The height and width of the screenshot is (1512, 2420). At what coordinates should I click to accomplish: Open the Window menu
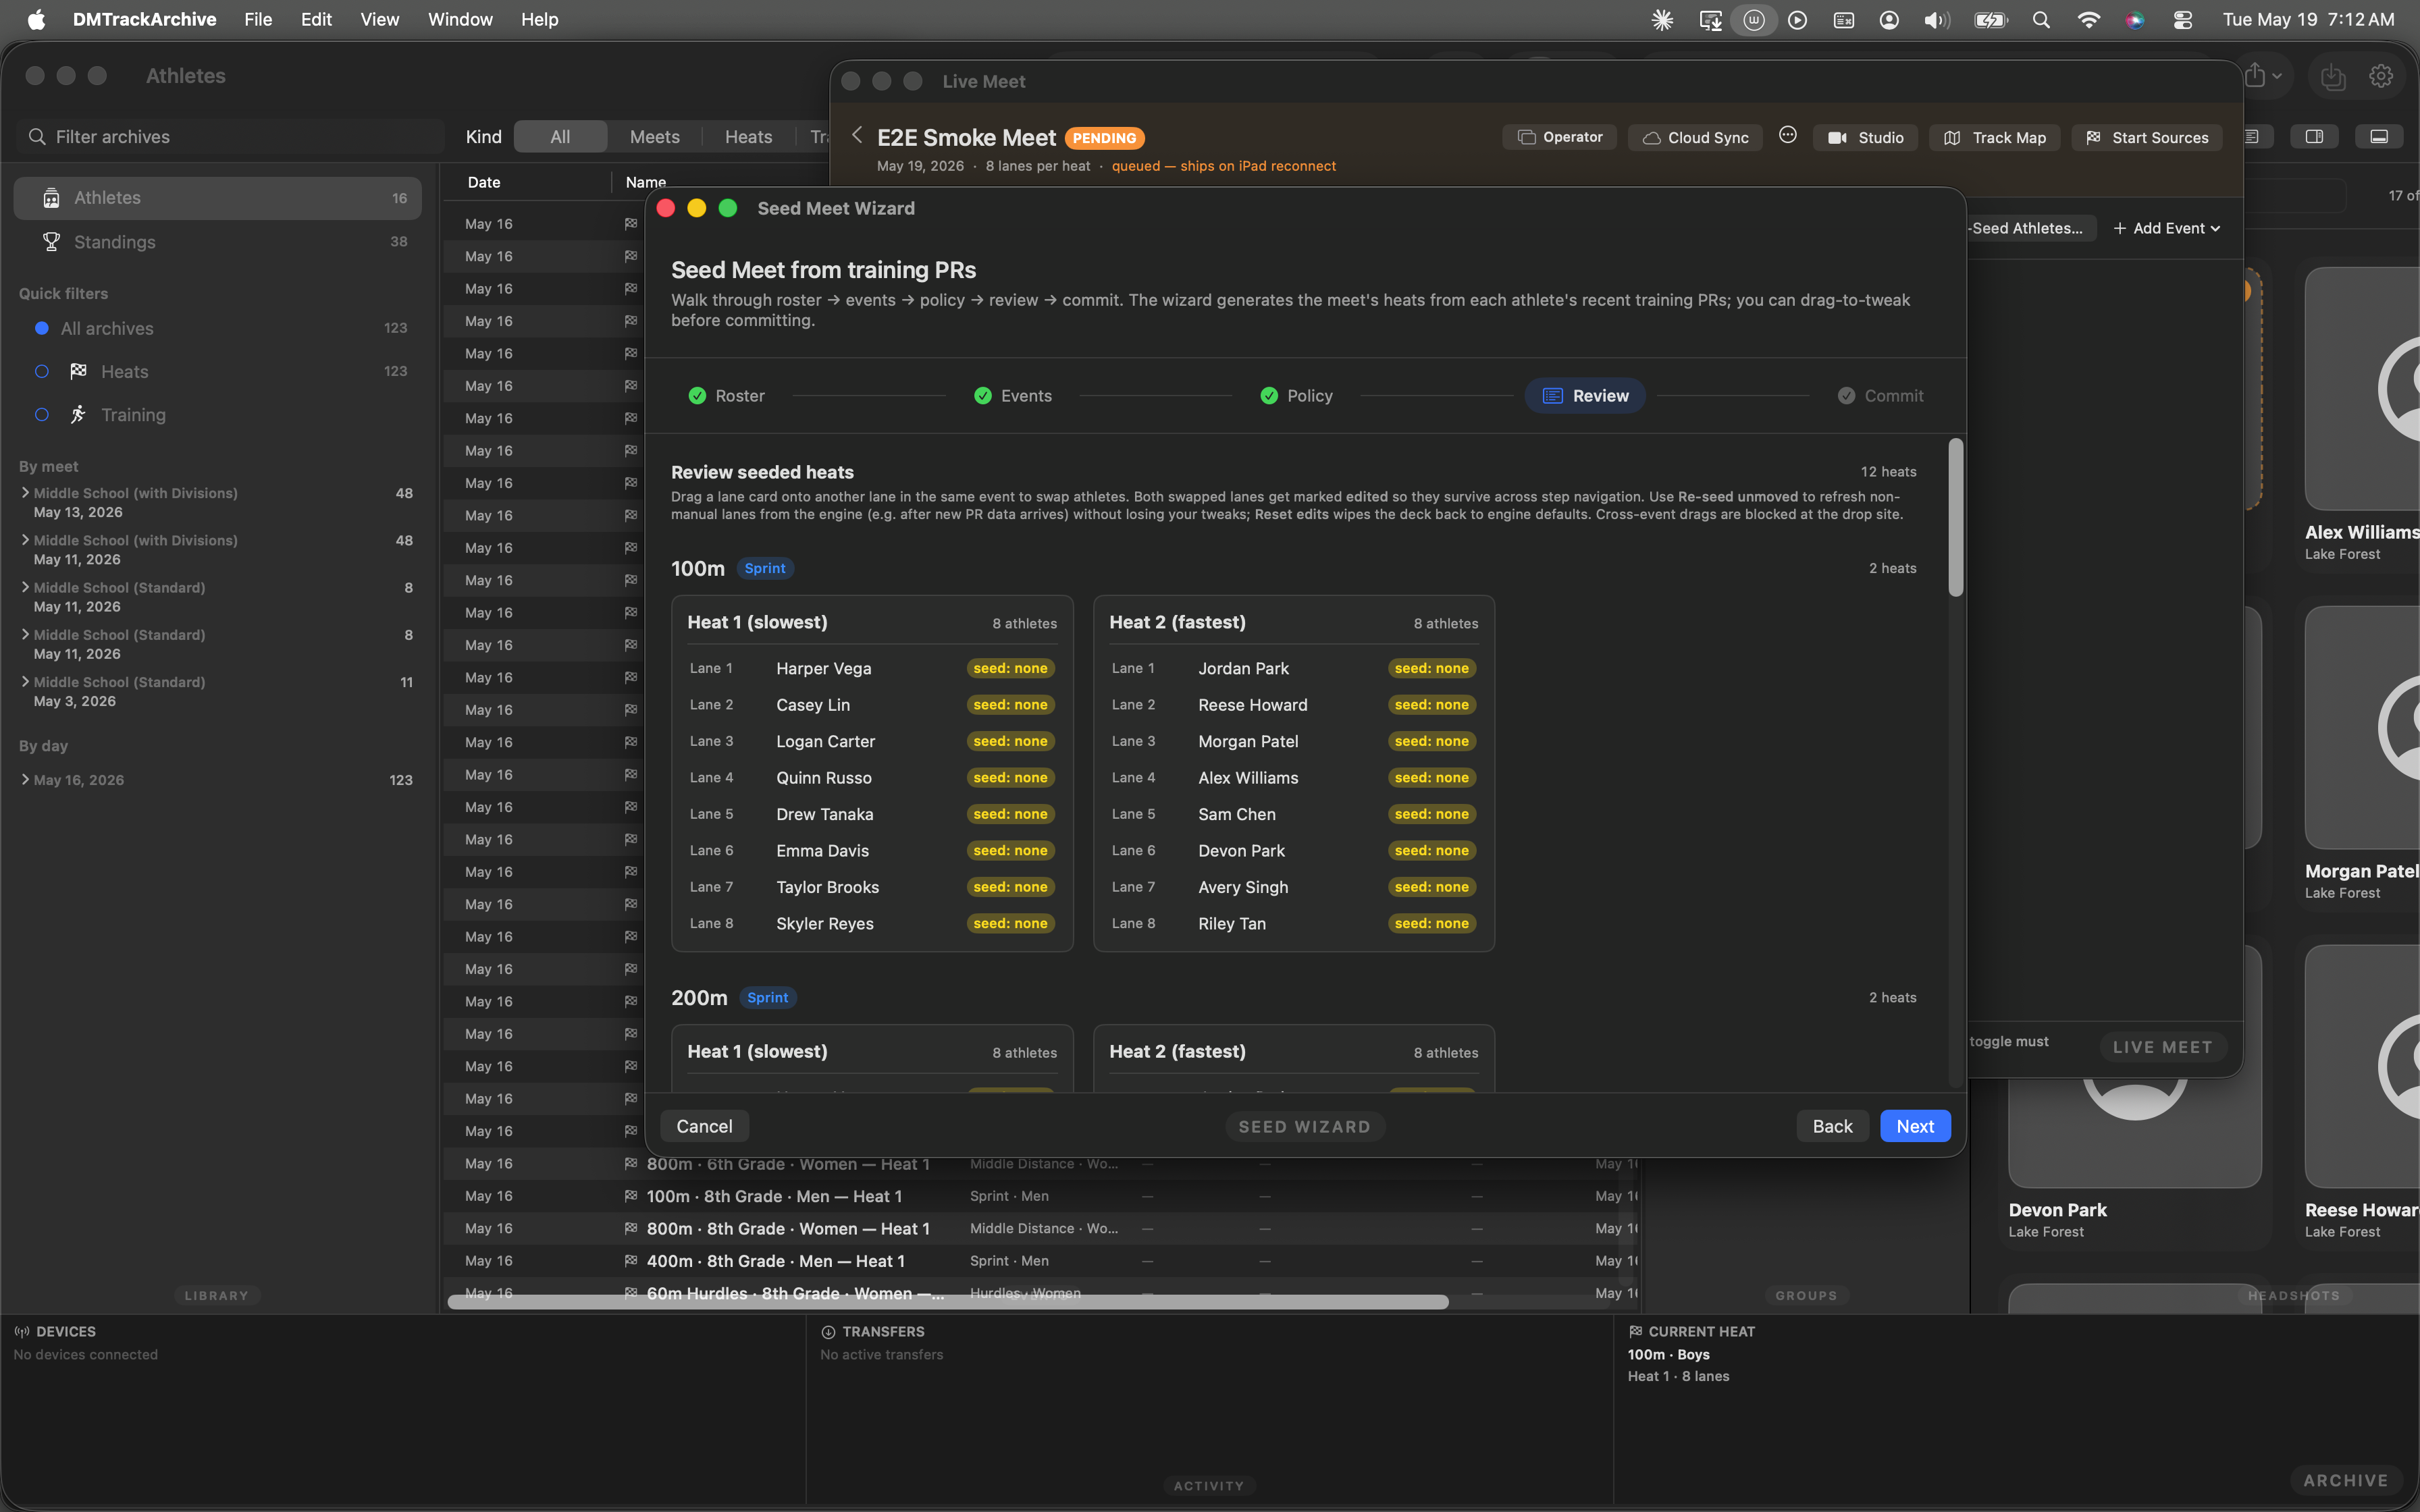pyautogui.click(x=460, y=20)
